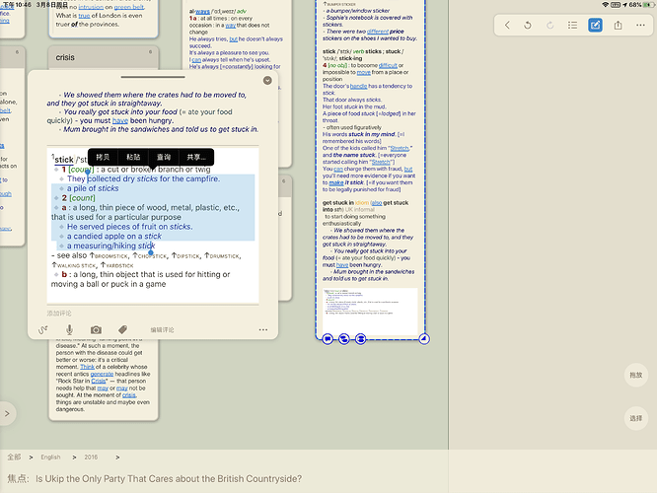The image size is (657, 493).
Task: Go back with the toolbar back arrow
Action: (507, 26)
